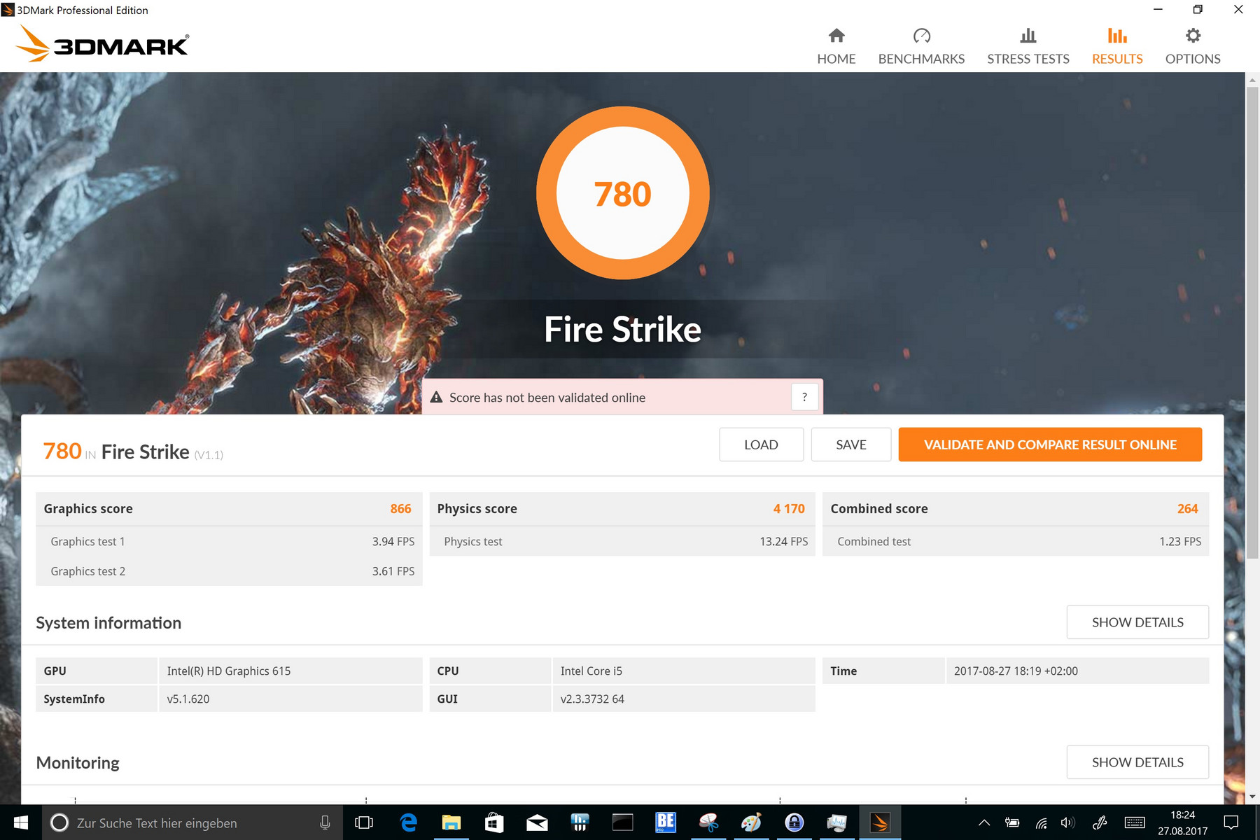Click the SystemInfo version v5.1.620
1260x840 pixels.
pos(188,699)
